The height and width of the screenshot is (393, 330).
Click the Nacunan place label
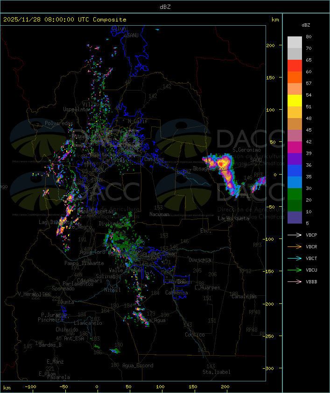[159, 214]
